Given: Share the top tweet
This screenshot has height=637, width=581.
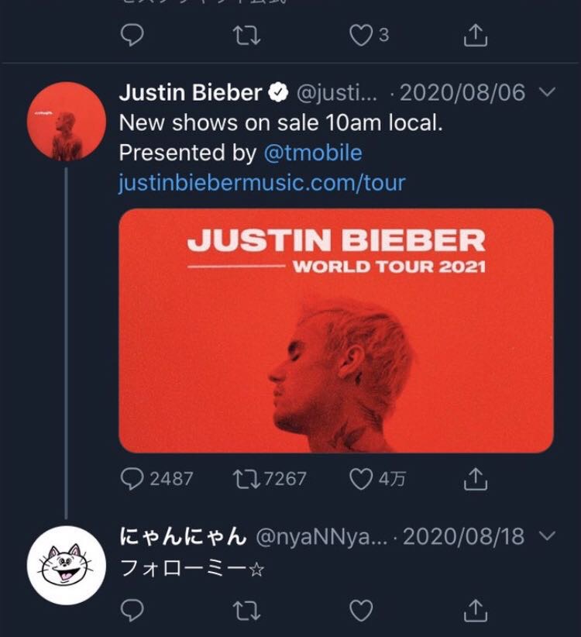Looking at the screenshot, I should click(475, 36).
